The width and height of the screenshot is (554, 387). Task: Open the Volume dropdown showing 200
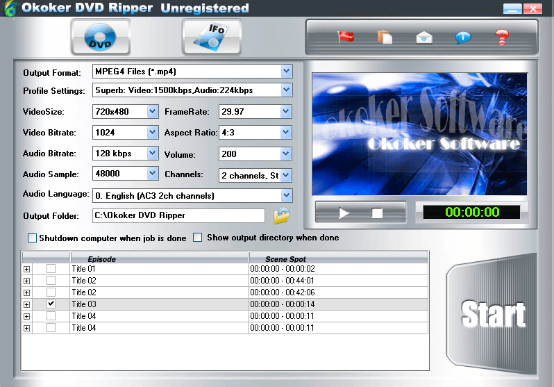pos(286,154)
